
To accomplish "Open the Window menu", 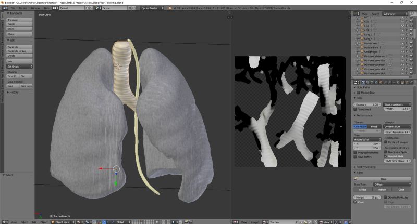I will pyautogui.click(x=35, y=8).
